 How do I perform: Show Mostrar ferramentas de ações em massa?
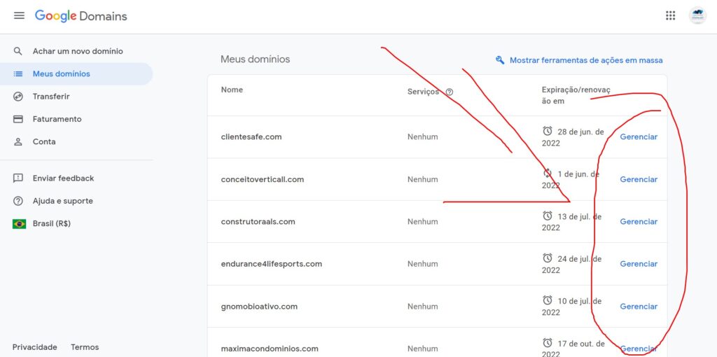[586, 60]
